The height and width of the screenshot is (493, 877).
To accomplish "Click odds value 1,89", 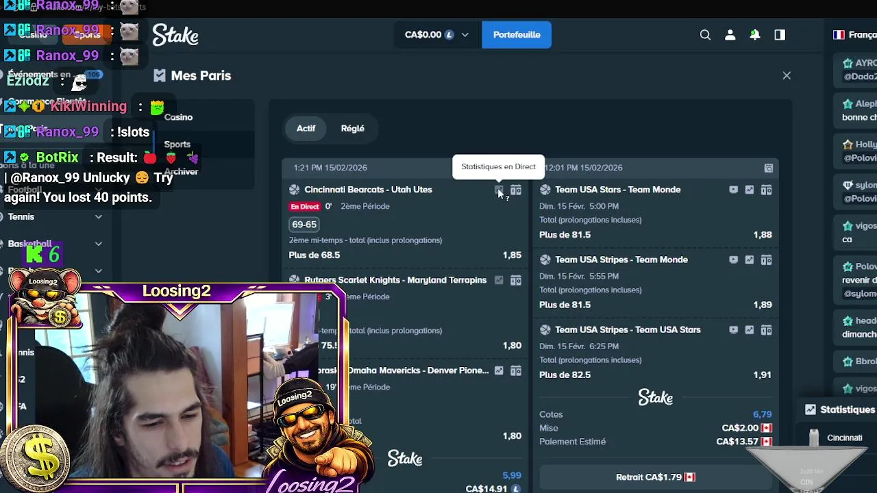I will [x=763, y=305].
